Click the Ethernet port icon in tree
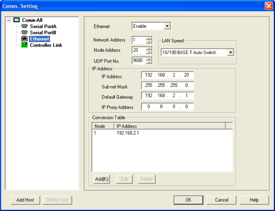Screen dimensions: 275x211 (x=25, y=39)
